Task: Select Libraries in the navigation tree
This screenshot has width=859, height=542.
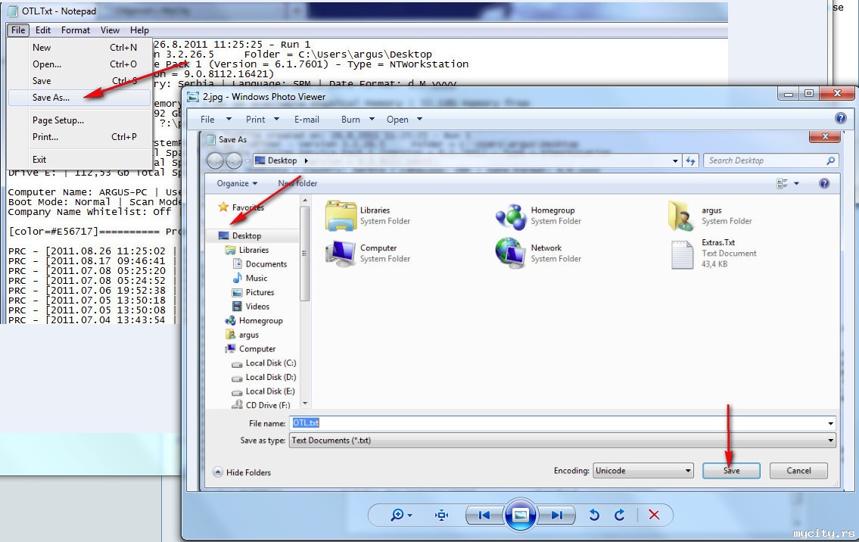Action: [x=247, y=250]
